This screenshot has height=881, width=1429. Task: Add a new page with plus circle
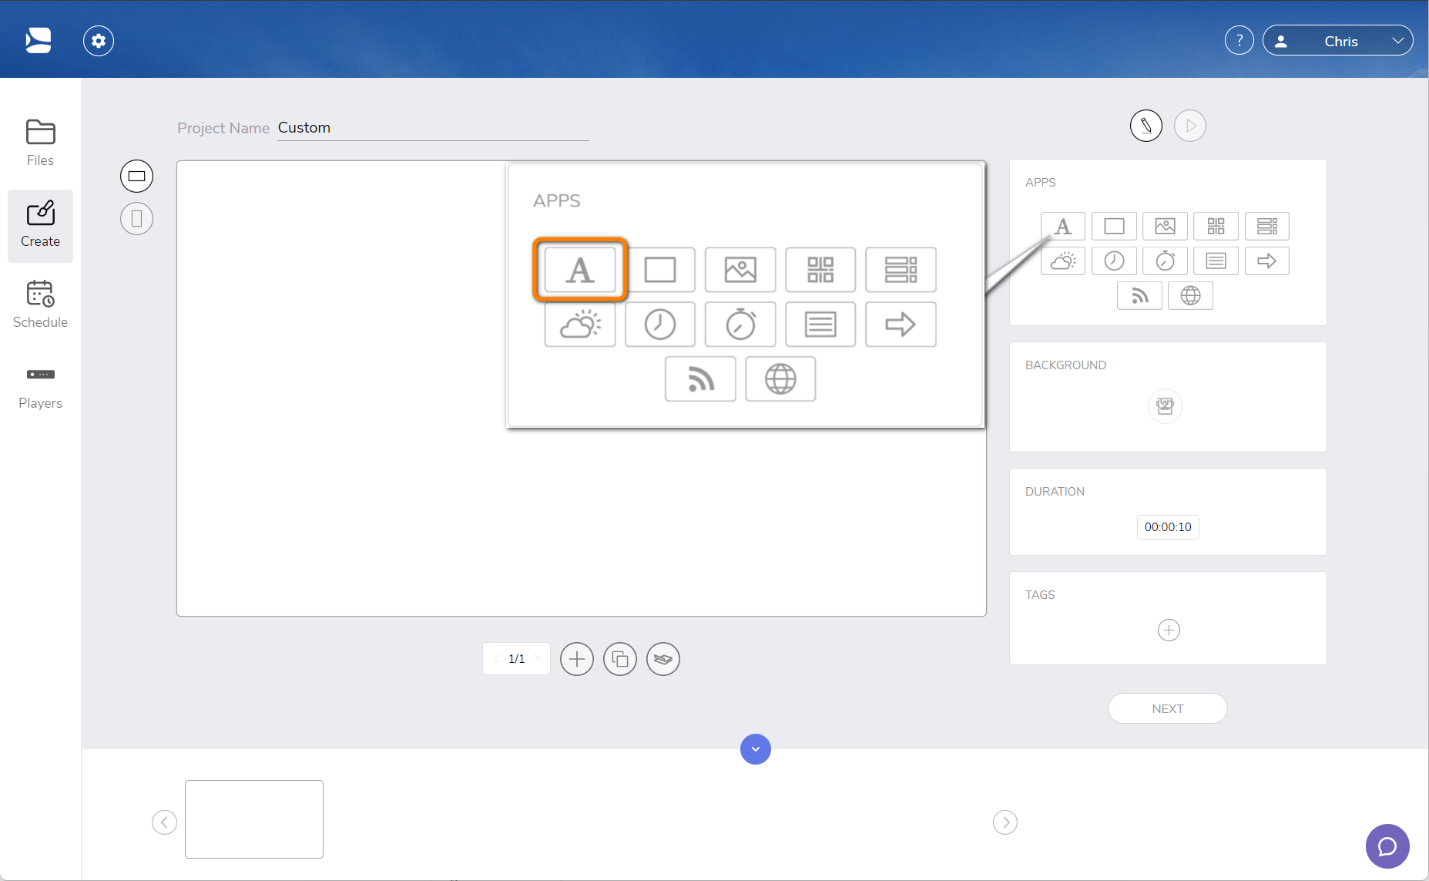(577, 659)
